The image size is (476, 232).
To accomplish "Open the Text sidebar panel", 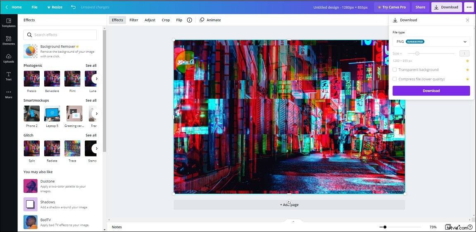I will tap(9, 76).
